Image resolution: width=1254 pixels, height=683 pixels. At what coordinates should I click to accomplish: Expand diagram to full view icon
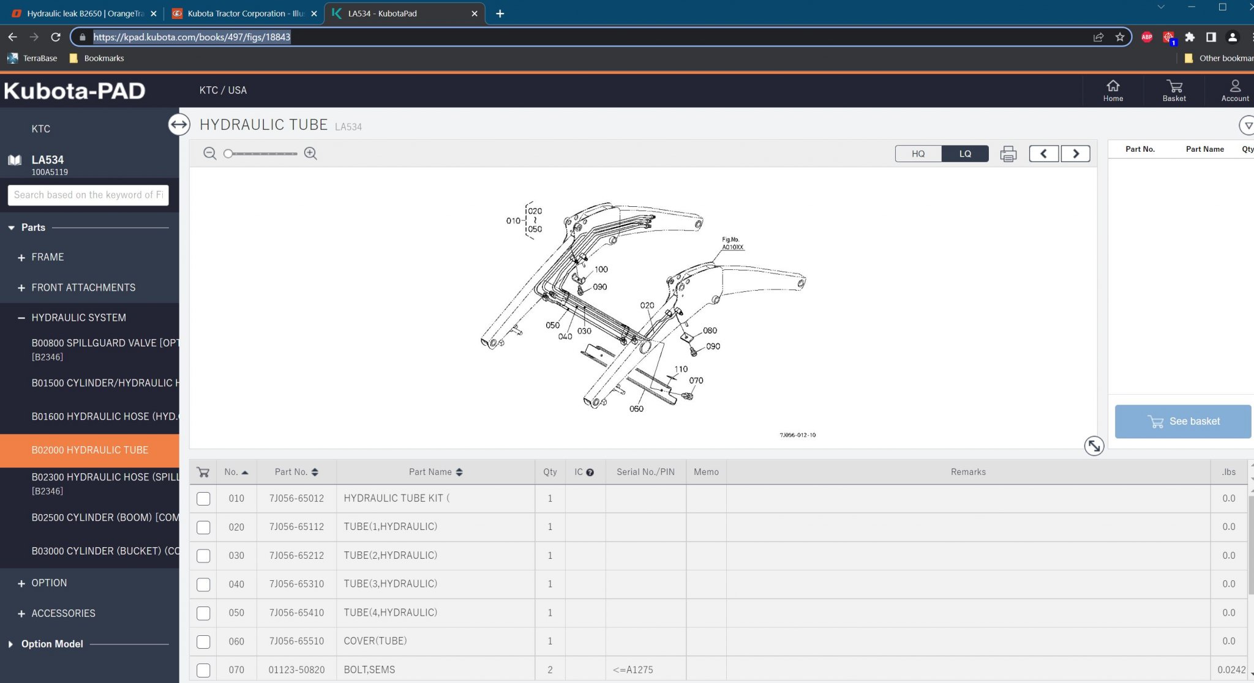pyautogui.click(x=1094, y=446)
